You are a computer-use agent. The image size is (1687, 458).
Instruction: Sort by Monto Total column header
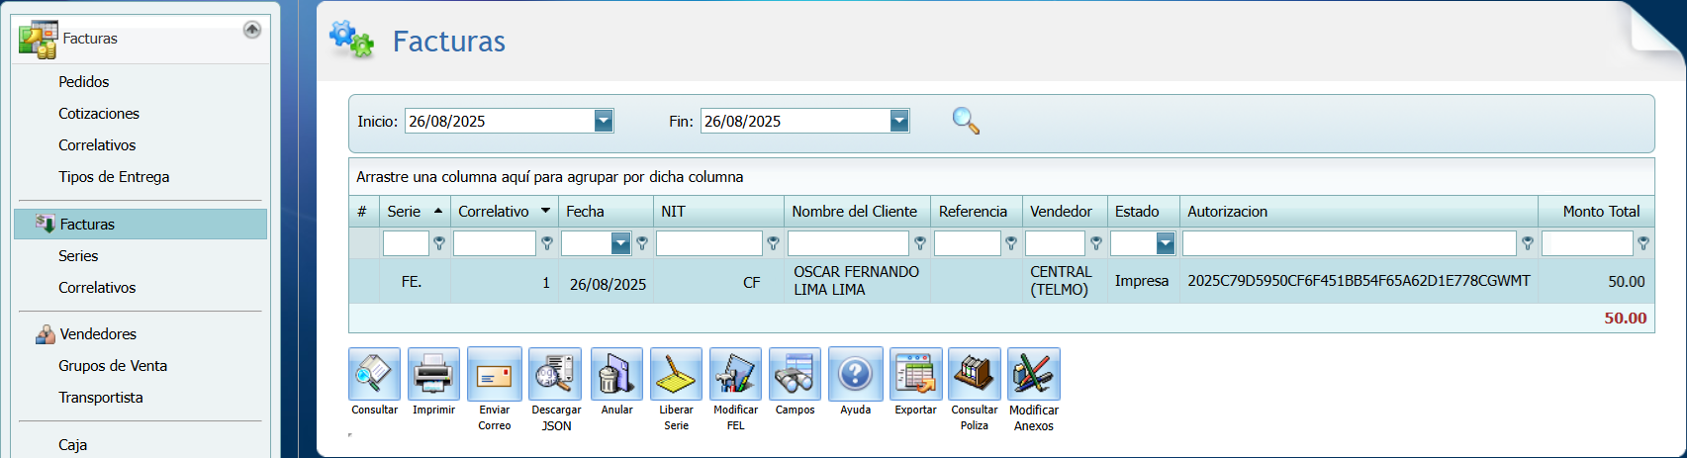[x=1600, y=212]
